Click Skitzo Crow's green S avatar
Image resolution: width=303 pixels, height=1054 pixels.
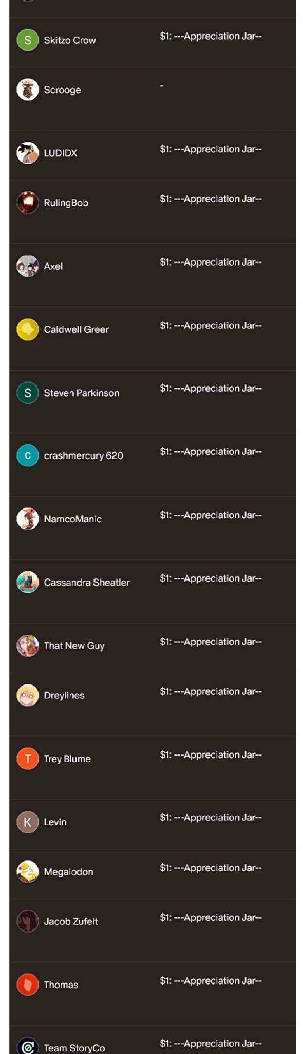point(28,40)
